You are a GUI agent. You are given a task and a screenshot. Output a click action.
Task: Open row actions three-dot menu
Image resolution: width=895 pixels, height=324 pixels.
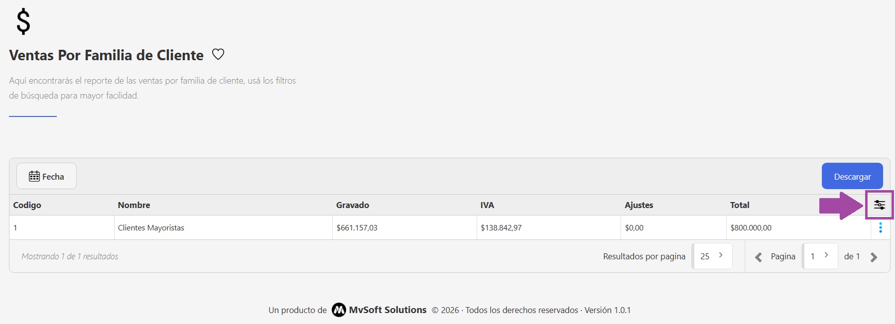click(880, 227)
